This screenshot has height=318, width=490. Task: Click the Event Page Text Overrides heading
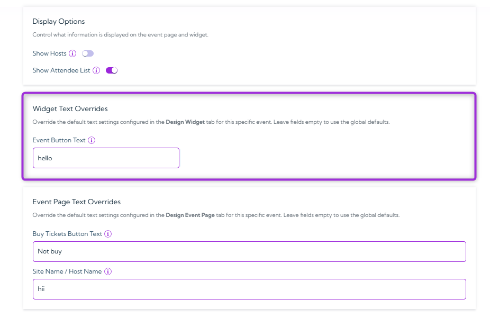(76, 202)
